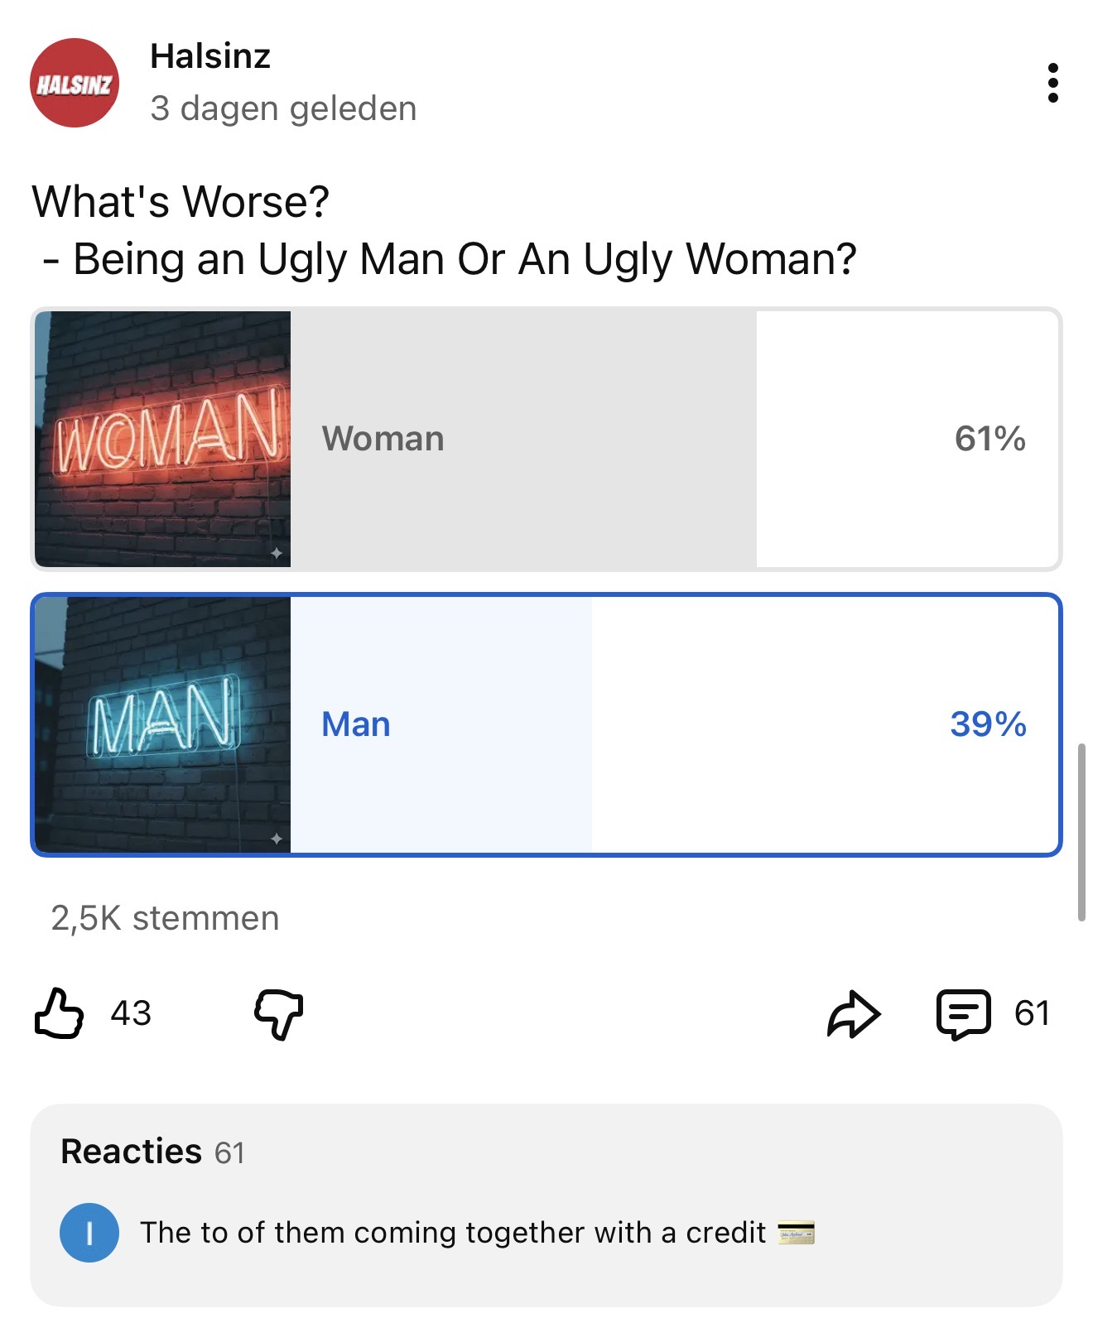
Task: Open the Halsinz channel avatar
Action: coord(75,83)
